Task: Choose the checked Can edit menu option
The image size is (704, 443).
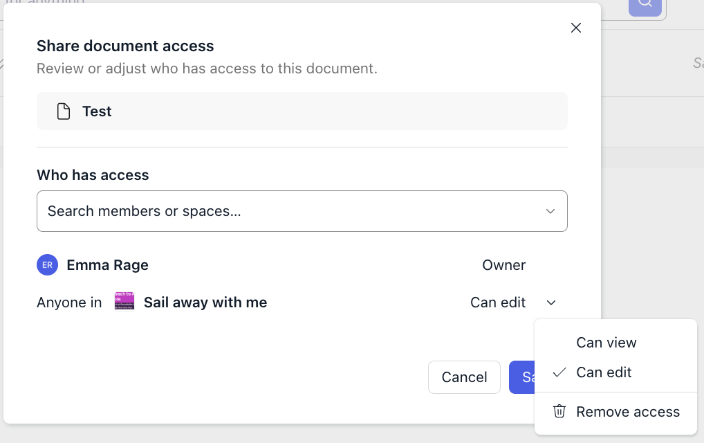Action: click(604, 372)
